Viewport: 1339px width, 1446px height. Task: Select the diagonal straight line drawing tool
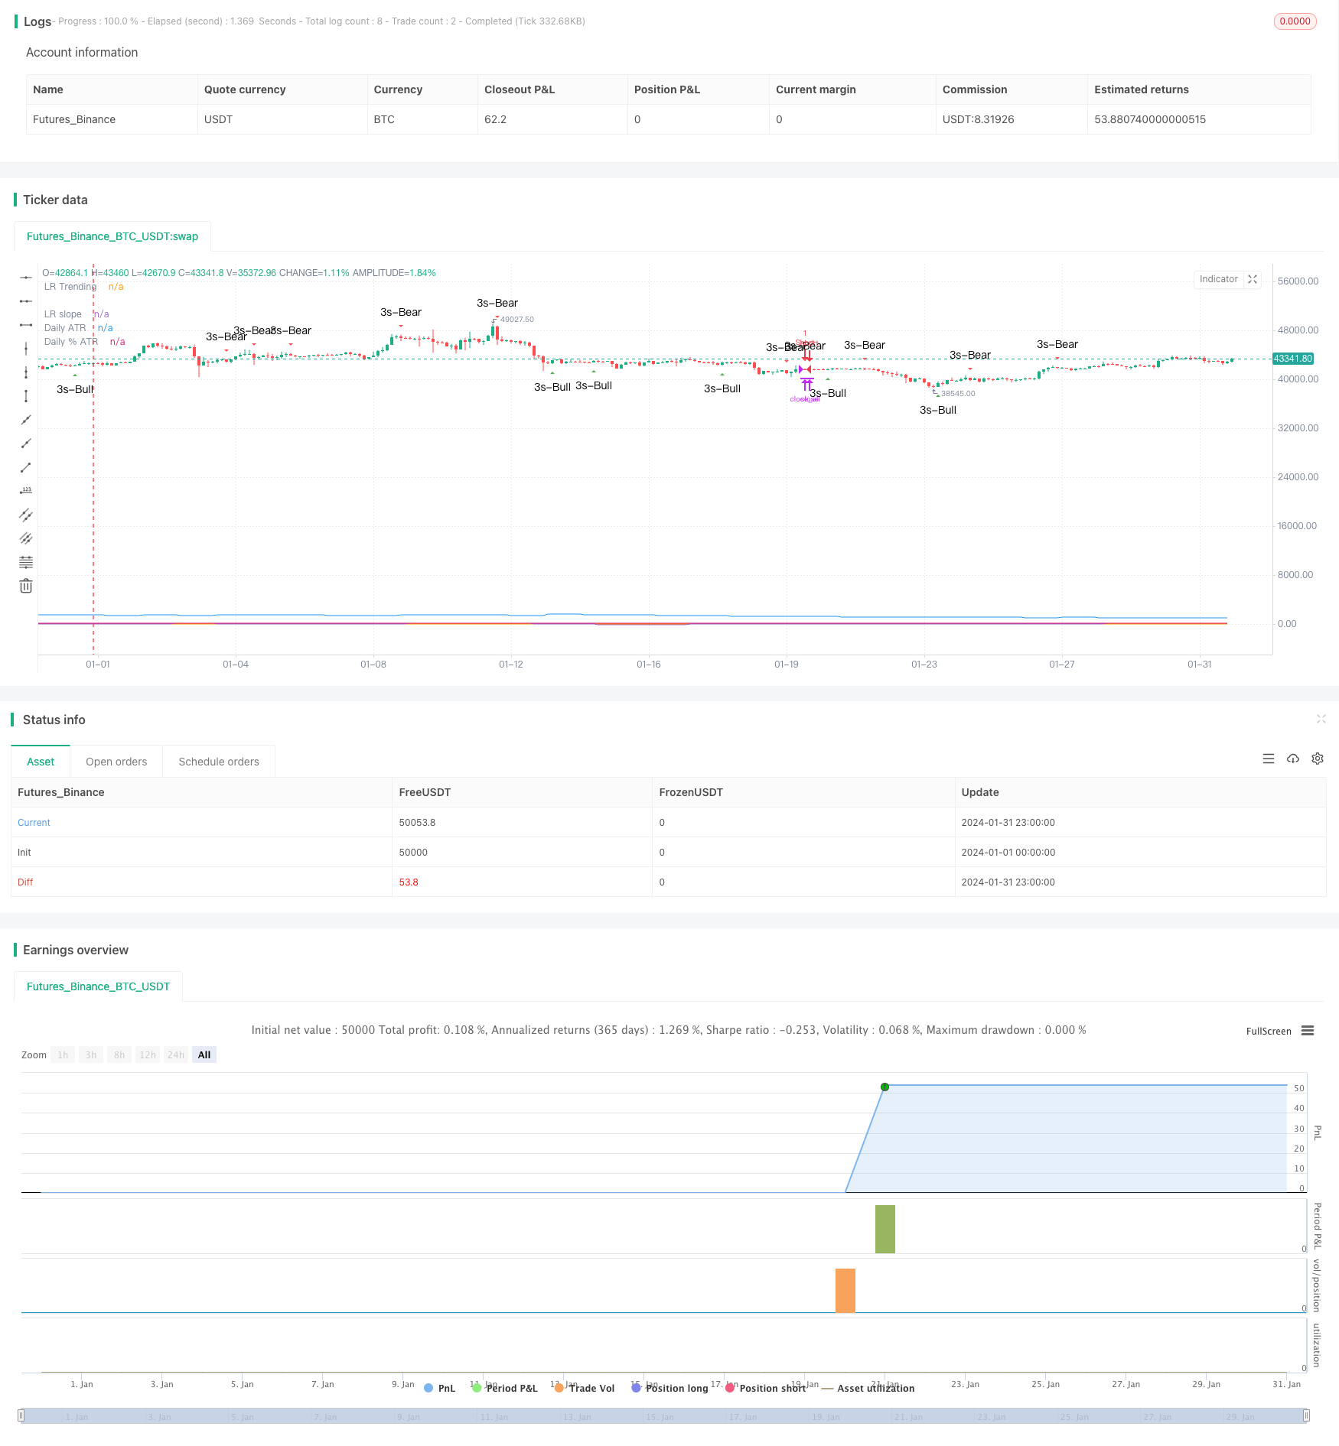(26, 420)
